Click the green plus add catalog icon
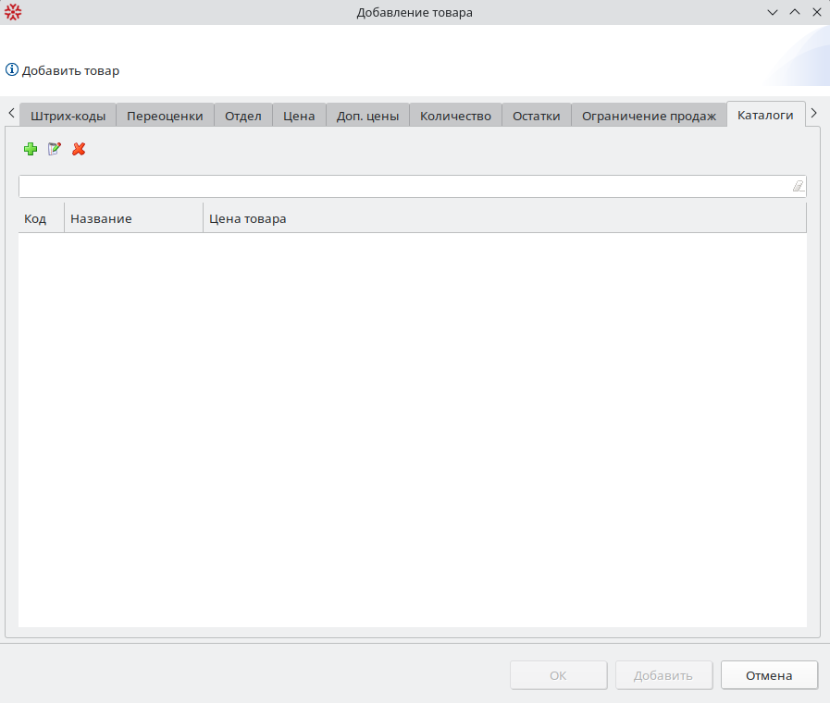 pyautogui.click(x=31, y=149)
